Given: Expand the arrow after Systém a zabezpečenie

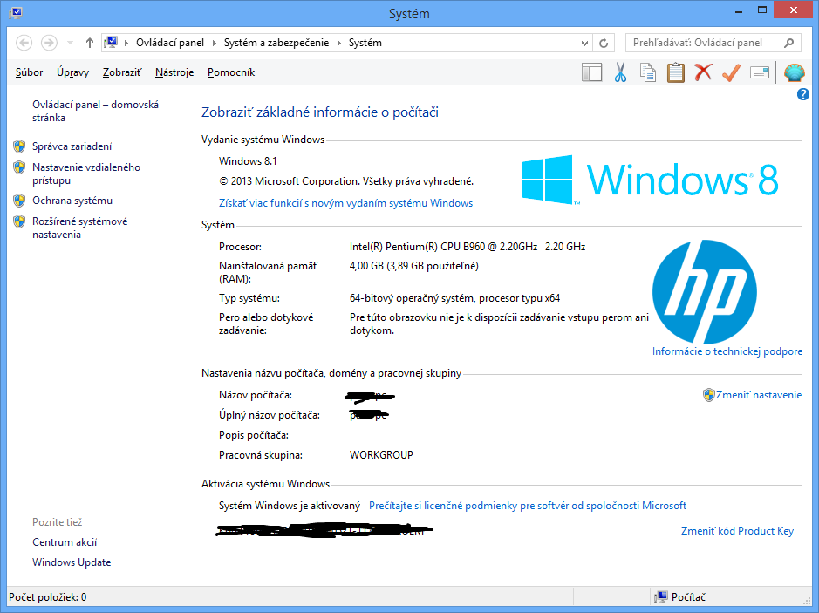Looking at the screenshot, I should pos(338,43).
